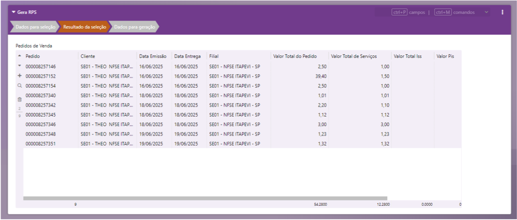Select order 000008257351
The width and height of the screenshot is (517, 220).
tap(40, 144)
